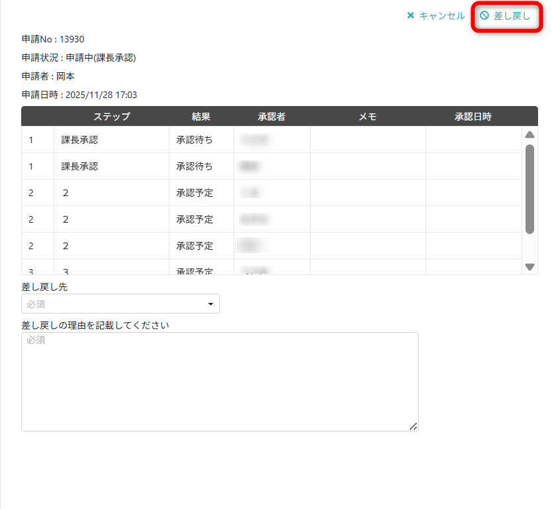
Task: Open the 差し戻し先 dropdown
Action: point(121,304)
